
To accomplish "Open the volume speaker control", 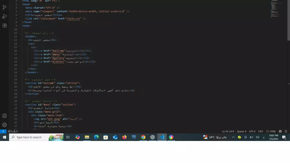I will click(258, 137).
